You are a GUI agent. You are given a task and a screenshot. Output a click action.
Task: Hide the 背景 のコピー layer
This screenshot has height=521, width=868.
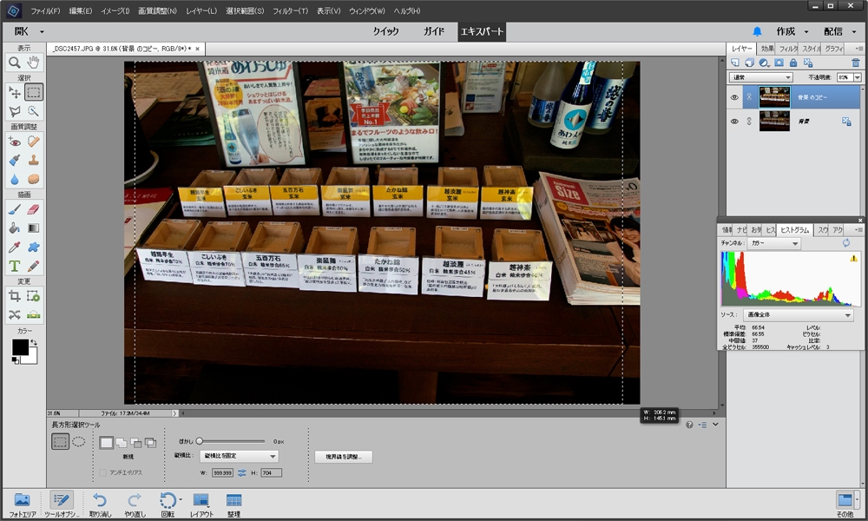pos(734,97)
